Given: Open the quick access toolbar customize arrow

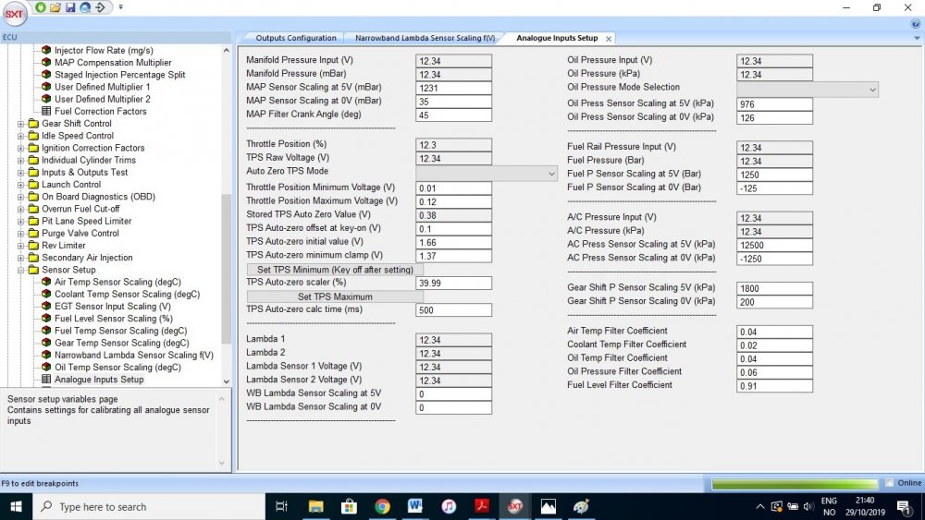Looking at the screenshot, I should pos(120,7).
